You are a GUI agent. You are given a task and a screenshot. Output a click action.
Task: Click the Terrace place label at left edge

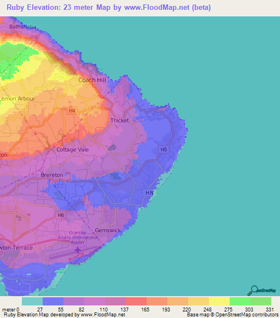pyautogui.click(x=16, y=248)
